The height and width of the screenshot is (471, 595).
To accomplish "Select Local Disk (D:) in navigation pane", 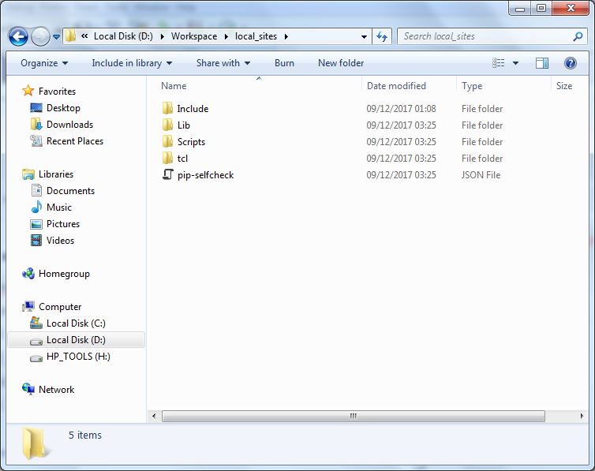I will 76,340.
